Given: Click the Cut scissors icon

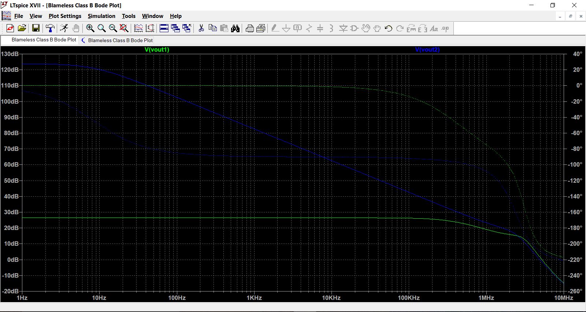Looking at the screenshot, I should click(201, 28).
